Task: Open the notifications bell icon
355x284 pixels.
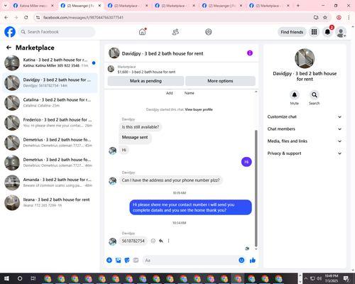Action: [327, 32]
